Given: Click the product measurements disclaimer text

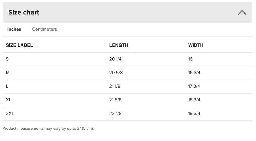Looking at the screenshot, I should 48,129.
